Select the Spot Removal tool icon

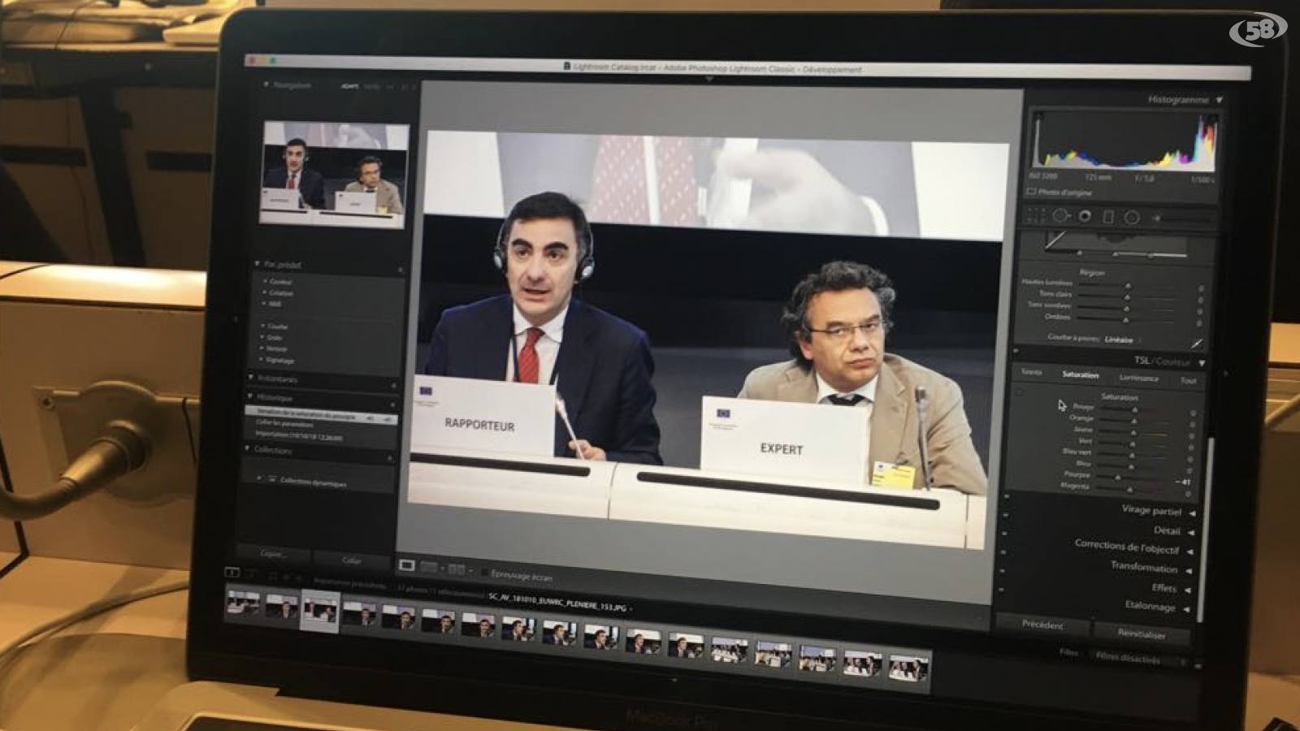click(1061, 215)
